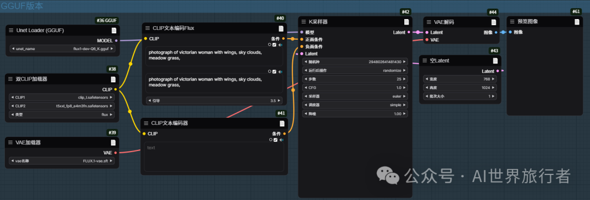
Task: Click the empty text box in CLIP文本编码器
Action: tap(214, 157)
